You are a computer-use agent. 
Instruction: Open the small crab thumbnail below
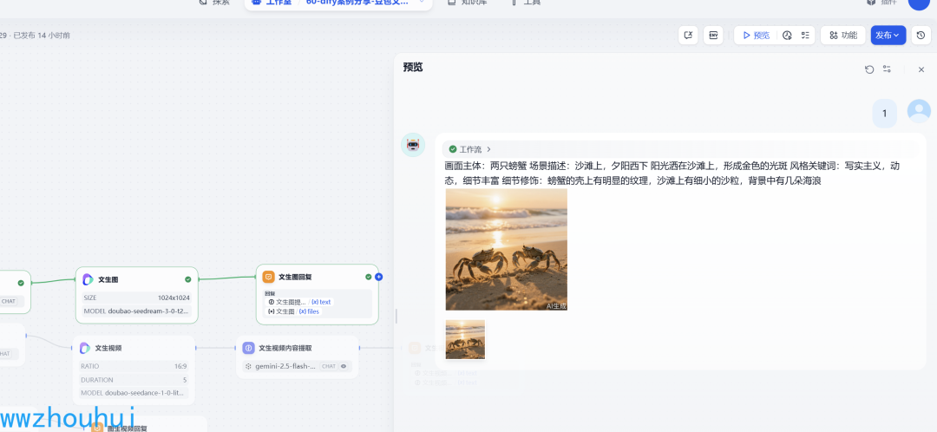[x=466, y=339]
